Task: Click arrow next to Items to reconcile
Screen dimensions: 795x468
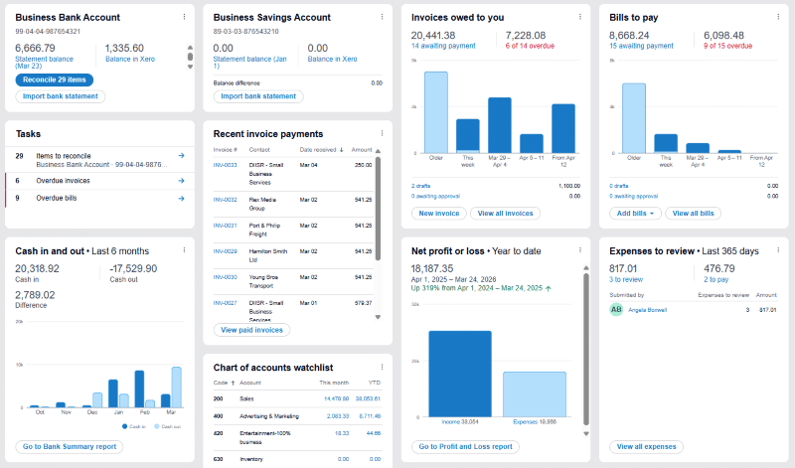Action: tap(181, 156)
